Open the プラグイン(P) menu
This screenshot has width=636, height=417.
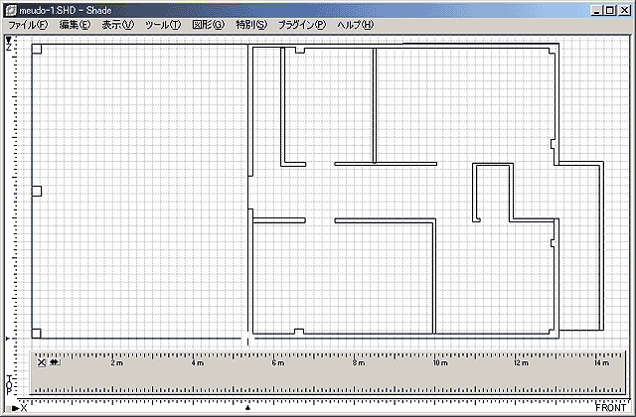[x=302, y=25]
